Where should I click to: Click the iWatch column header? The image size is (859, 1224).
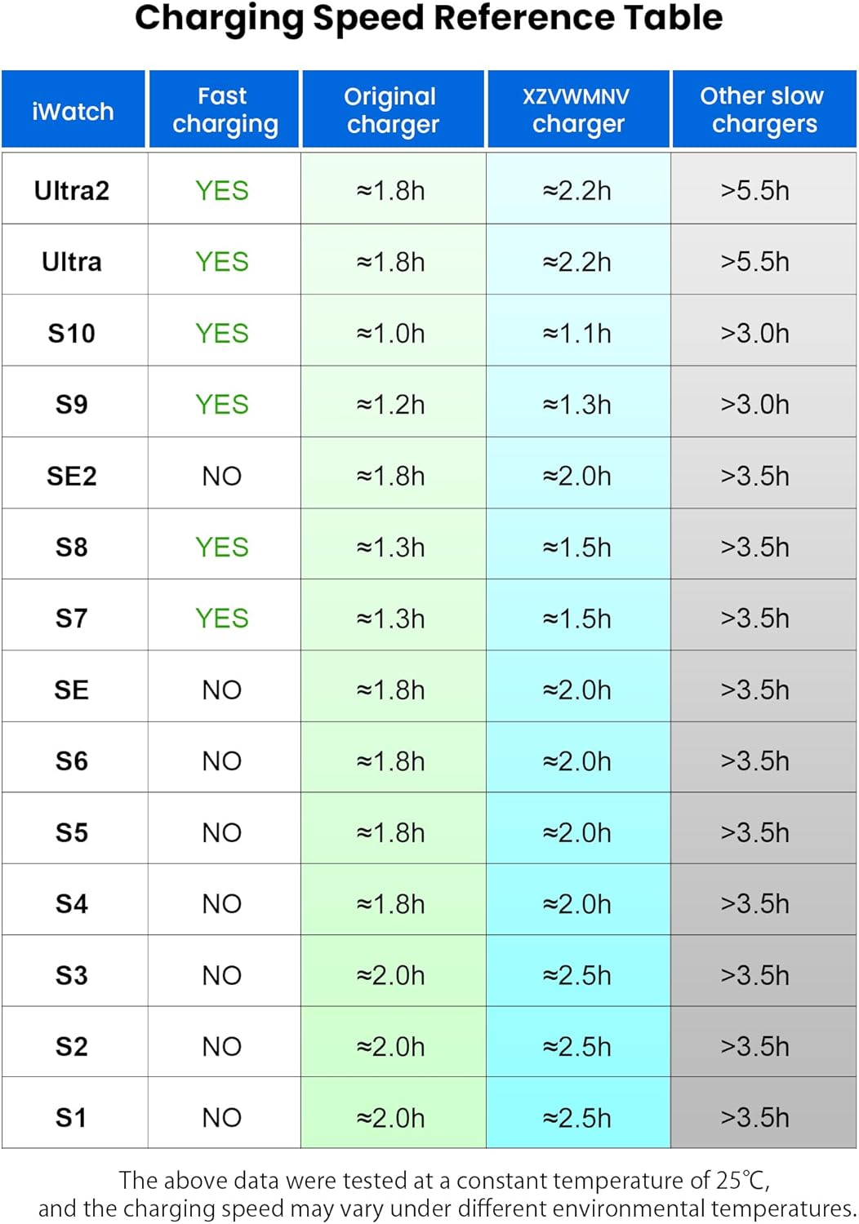coord(73,111)
